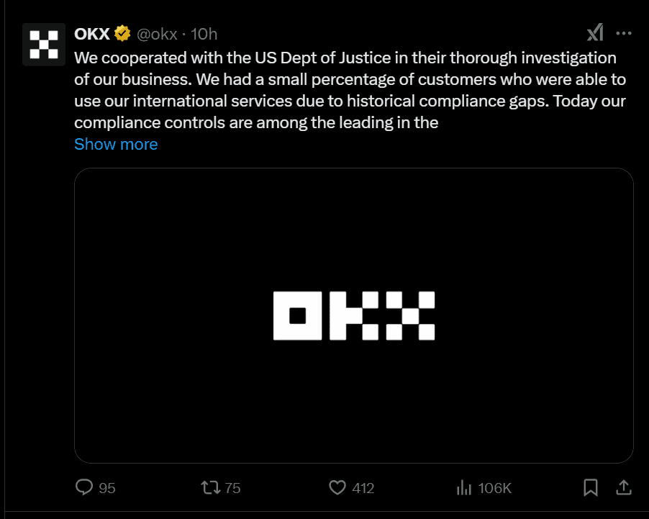Image resolution: width=649 pixels, height=519 pixels.
Task: Expand the tweet with Show more
Action: pyautogui.click(x=116, y=144)
